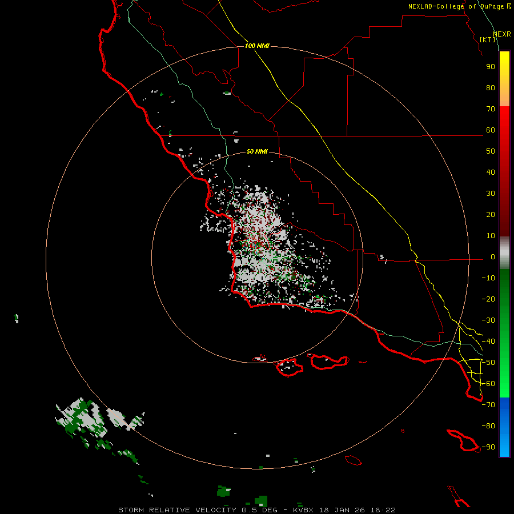Click the positive 80 knot scale label
The height and width of the screenshot is (514, 514).
[491, 87]
